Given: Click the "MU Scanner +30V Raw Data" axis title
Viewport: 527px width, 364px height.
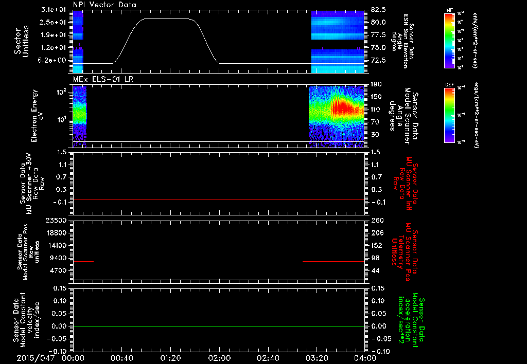Looking at the screenshot, I should 32,184.
